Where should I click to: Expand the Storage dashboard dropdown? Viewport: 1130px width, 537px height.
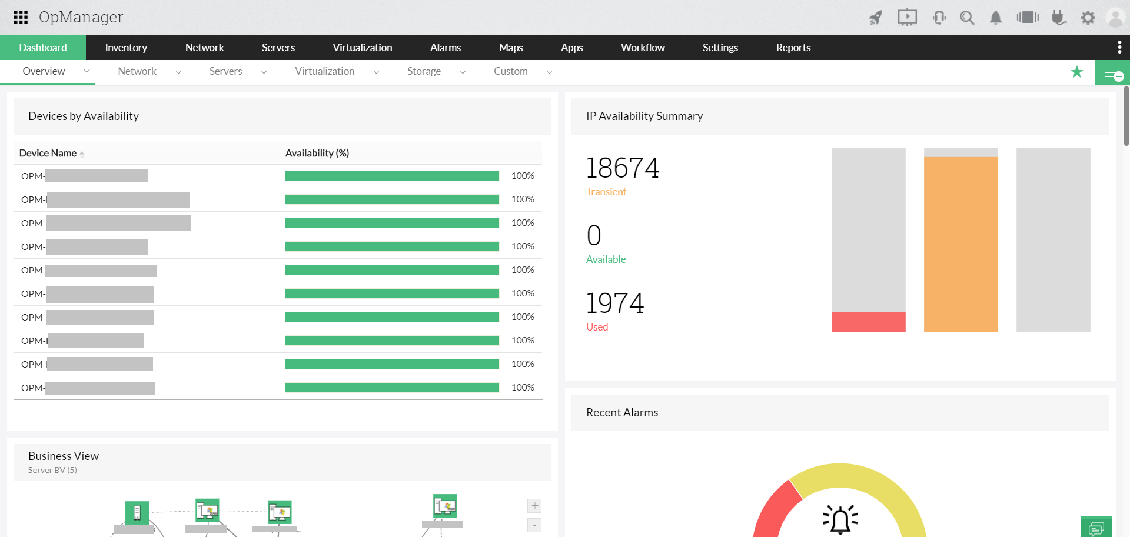point(463,72)
